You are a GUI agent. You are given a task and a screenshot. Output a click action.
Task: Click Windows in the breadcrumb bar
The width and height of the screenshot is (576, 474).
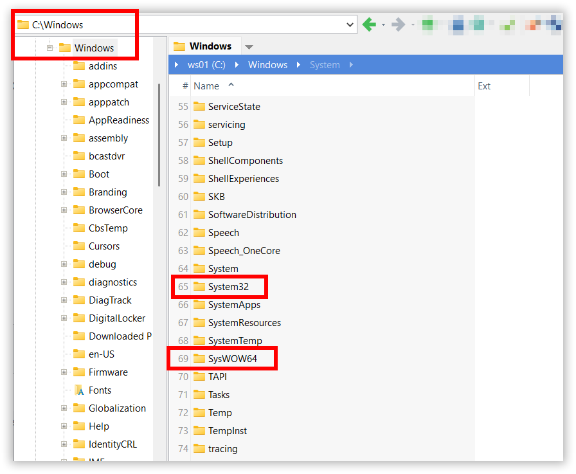268,65
